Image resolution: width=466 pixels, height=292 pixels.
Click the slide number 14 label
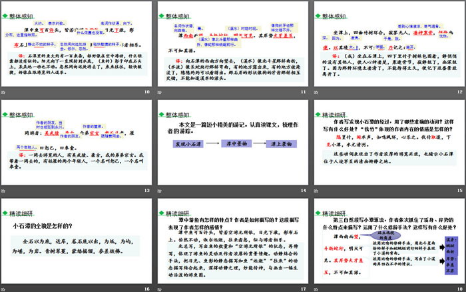click(x=303, y=191)
